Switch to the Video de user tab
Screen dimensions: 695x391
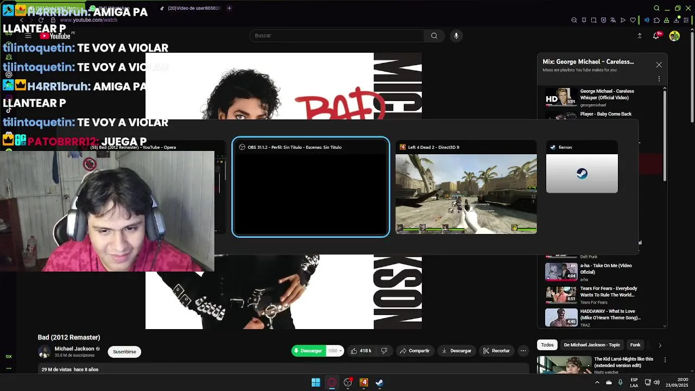click(191, 8)
